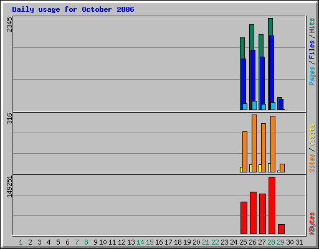Click the blue 'Files' legend label

tap(312, 50)
